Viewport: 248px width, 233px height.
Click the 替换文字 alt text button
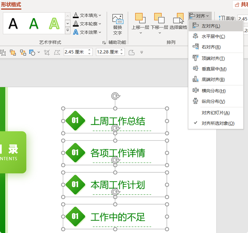tap(117, 24)
